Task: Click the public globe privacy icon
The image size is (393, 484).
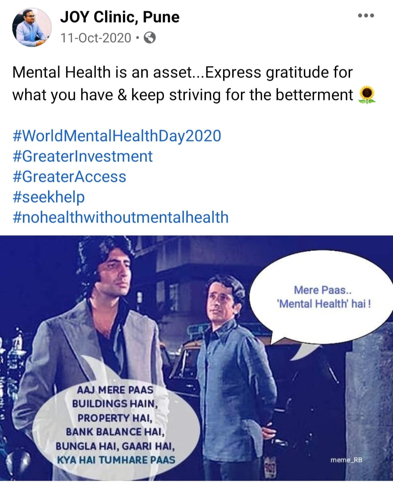Action: pyautogui.click(x=150, y=38)
